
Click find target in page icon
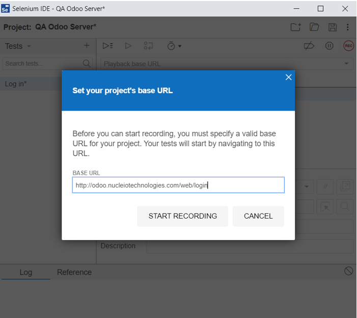(x=345, y=207)
